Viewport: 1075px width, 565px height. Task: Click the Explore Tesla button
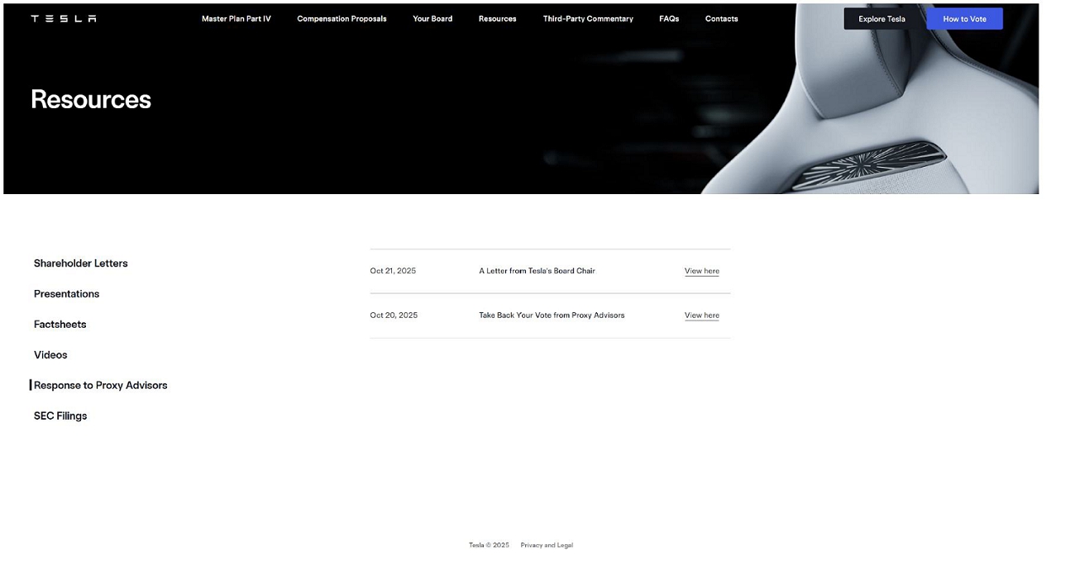coord(881,19)
